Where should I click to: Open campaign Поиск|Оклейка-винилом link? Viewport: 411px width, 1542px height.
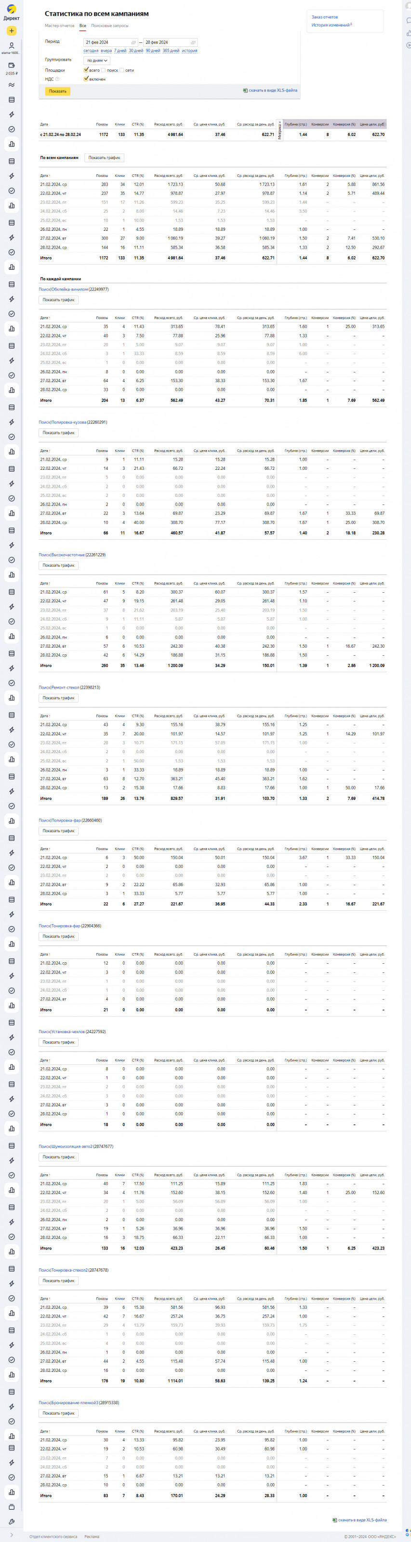point(64,289)
